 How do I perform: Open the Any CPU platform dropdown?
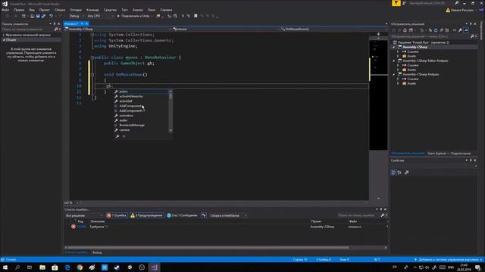[x=100, y=16]
